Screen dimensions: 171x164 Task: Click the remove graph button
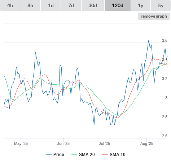(x=154, y=16)
